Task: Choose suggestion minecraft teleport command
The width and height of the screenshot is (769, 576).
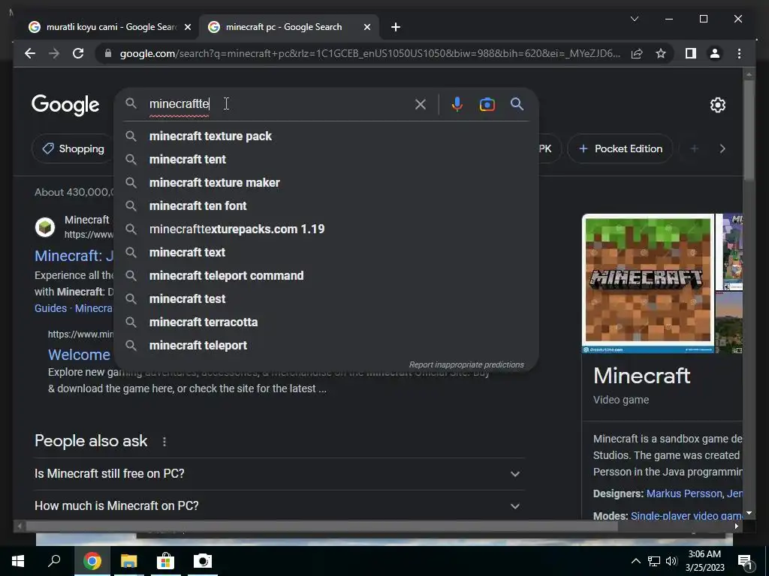Action: (326, 276)
